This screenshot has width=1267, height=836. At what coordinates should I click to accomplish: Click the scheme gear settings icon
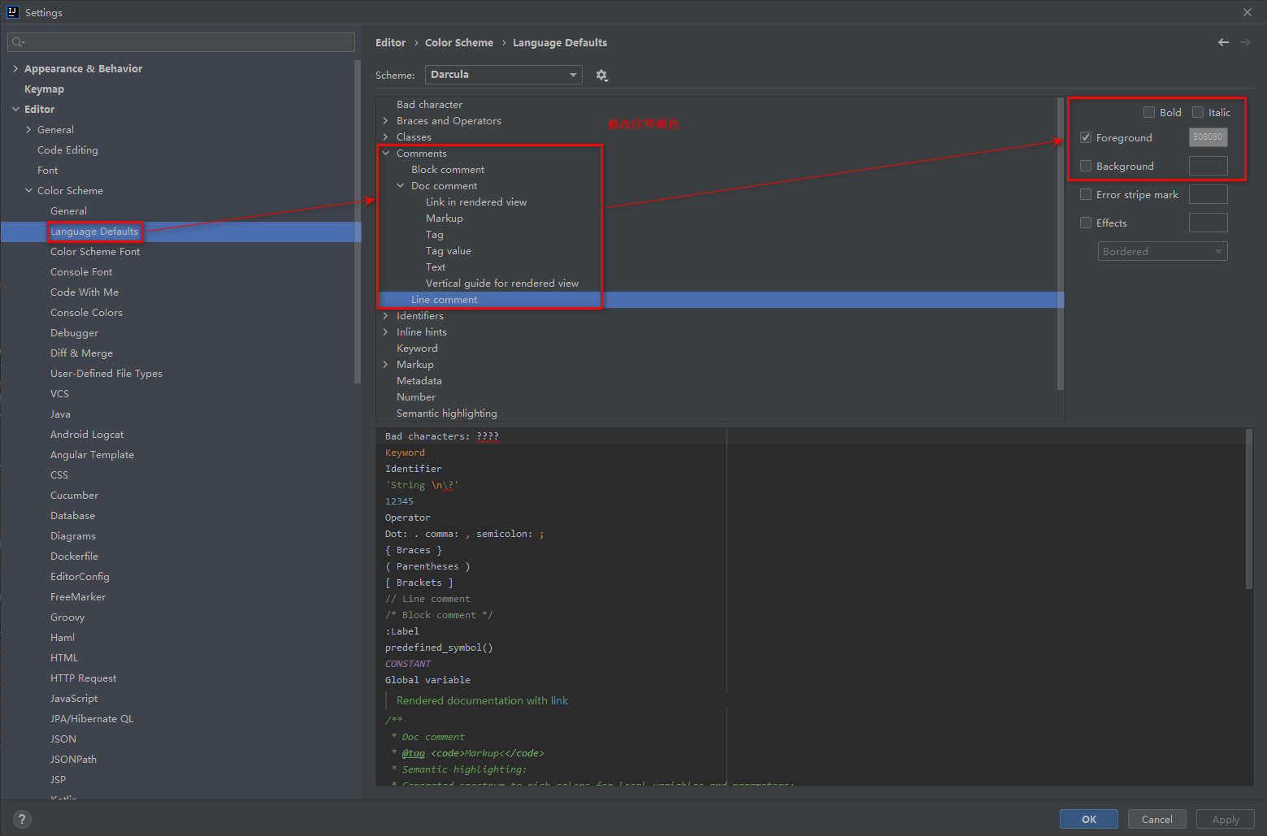pos(601,75)
